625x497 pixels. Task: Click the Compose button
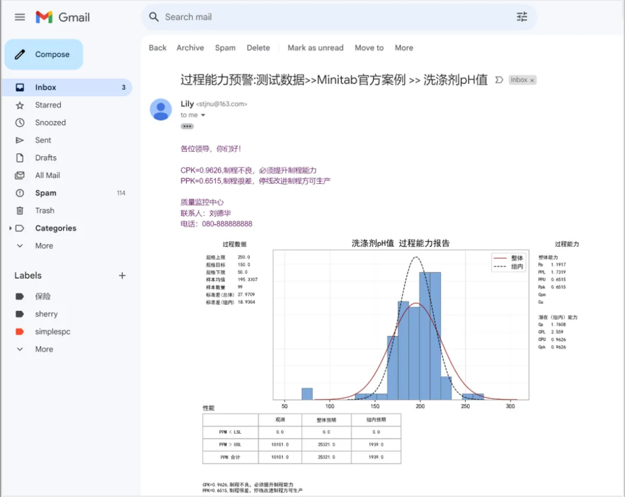coord(44,54)
